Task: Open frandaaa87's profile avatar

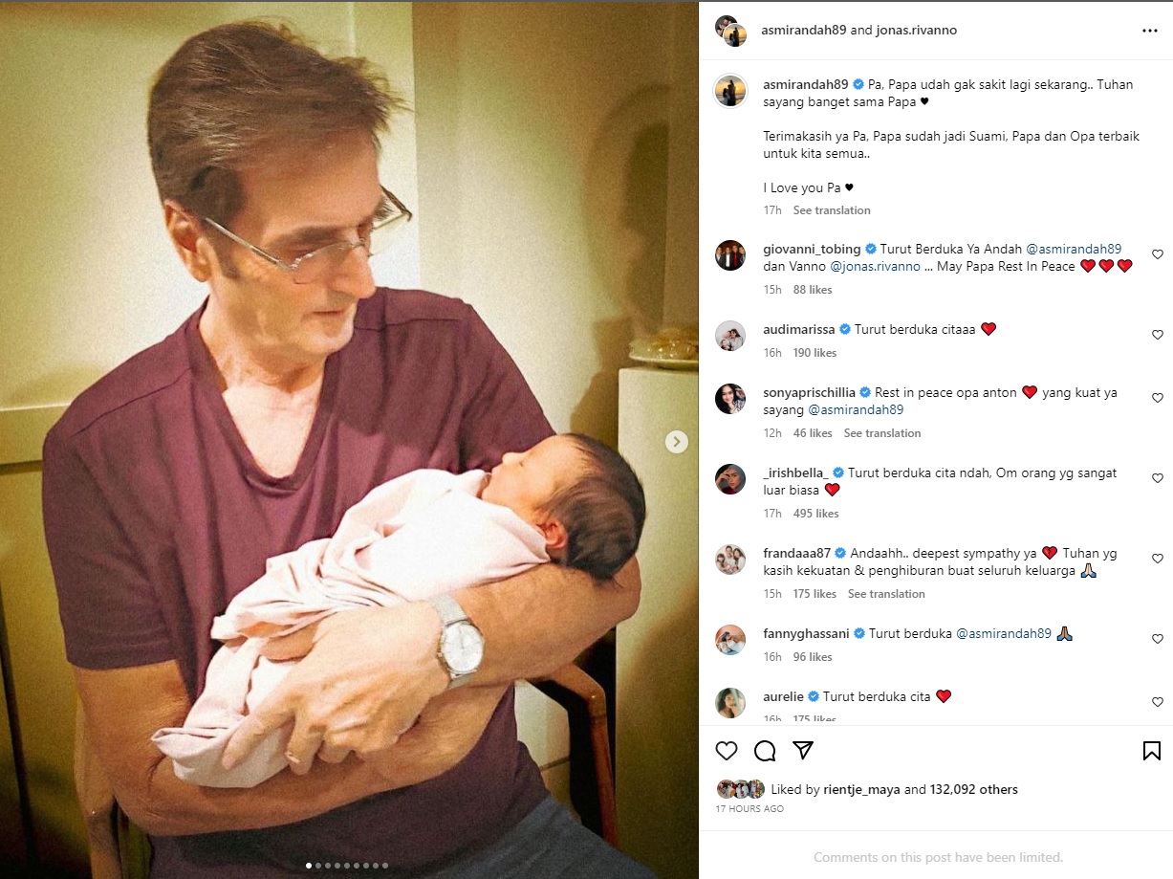Action: click(730, 560)
